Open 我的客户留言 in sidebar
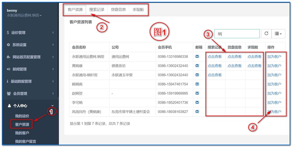This screenshot has width=292, height=147. [25, 141]
